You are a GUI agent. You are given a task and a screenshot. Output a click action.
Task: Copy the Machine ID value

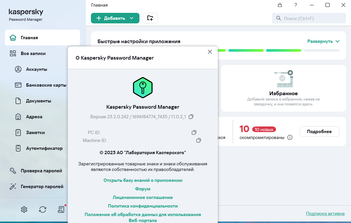[x=199, y=140]
